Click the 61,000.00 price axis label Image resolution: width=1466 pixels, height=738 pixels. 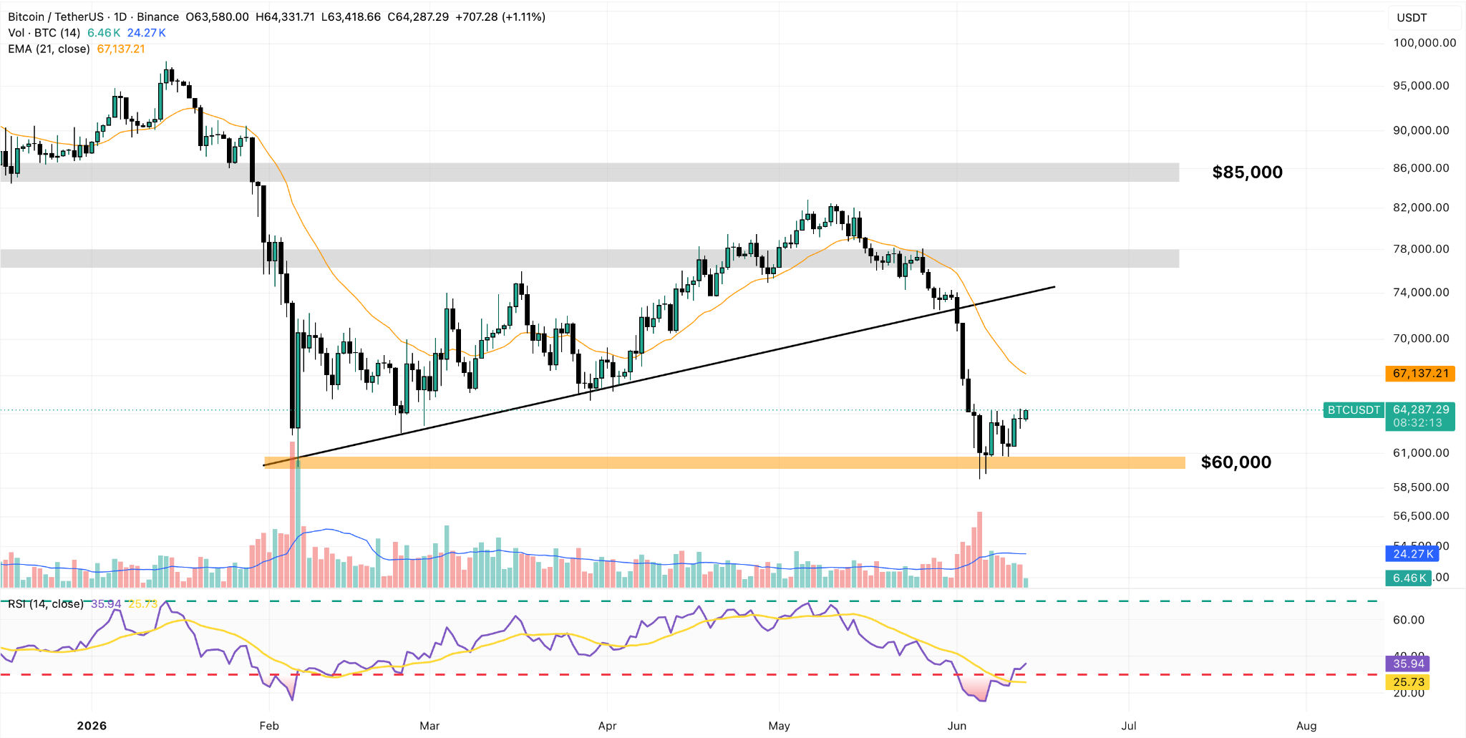[x=1421, y=453]
